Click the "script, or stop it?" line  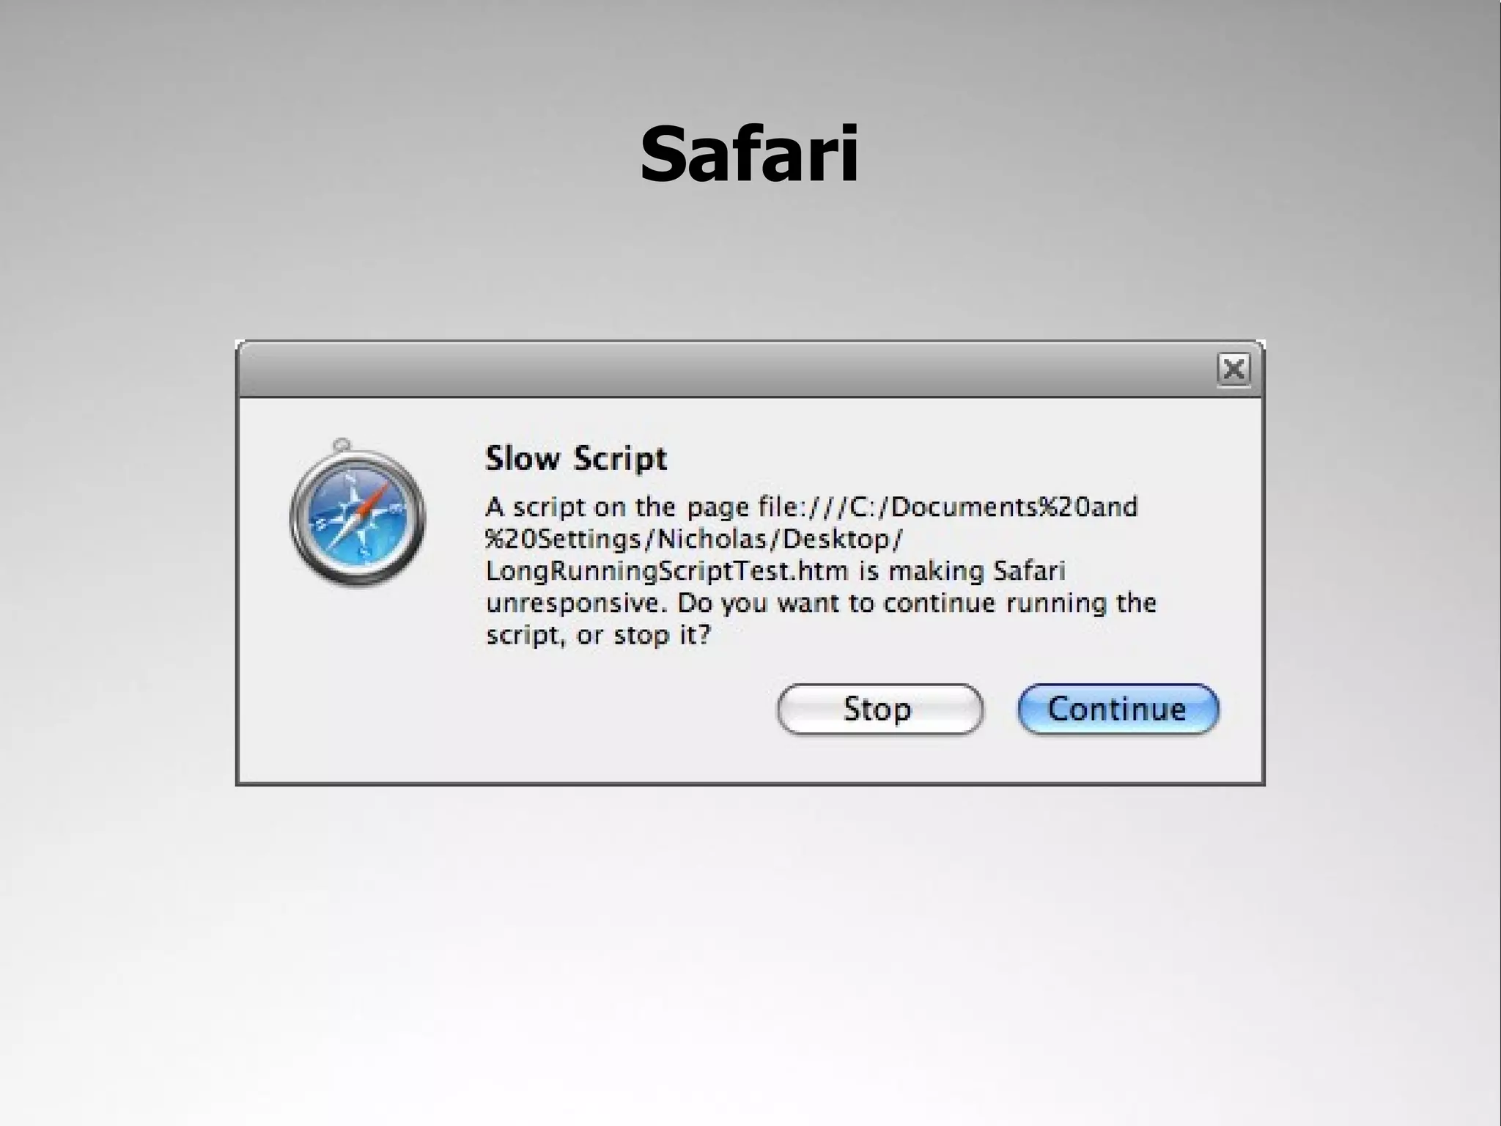598,635
